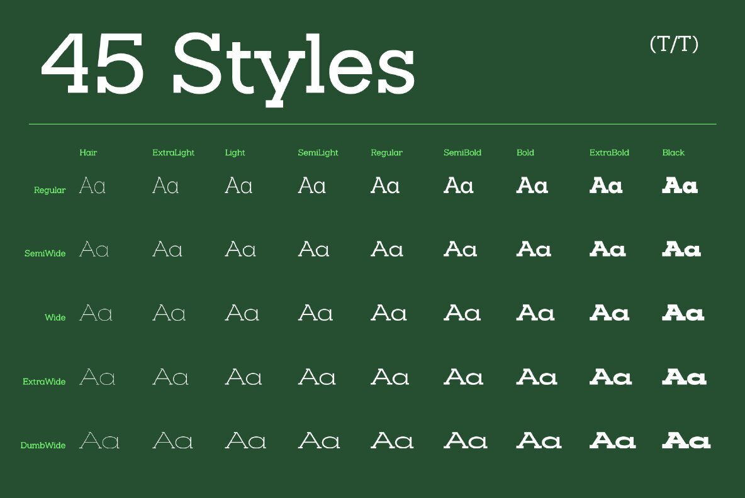Click the DumbWide ExtraBold Aa sample
The width and height of the screenshot is (745, 498).
tap(612, 441)
